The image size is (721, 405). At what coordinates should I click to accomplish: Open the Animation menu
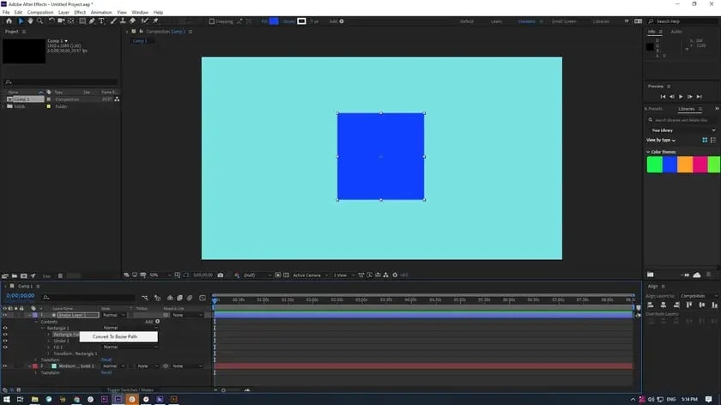click(101, 12)
